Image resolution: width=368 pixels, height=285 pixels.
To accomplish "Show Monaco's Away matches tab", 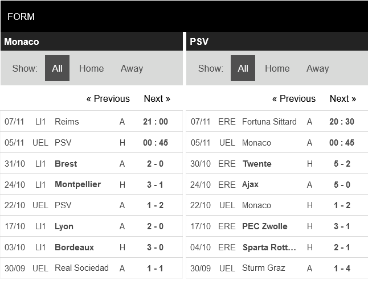I will [132, 68].
